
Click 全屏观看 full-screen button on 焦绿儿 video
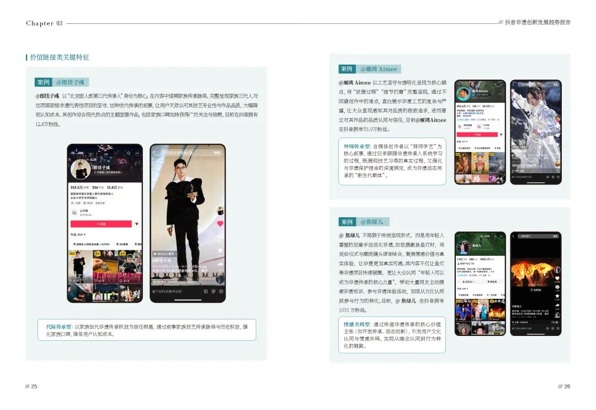(x=536, y=290)
